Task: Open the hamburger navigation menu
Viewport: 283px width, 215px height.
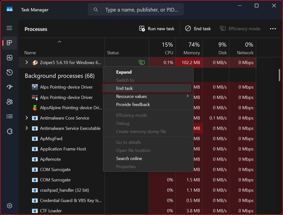Action: [x=9, y=28]
